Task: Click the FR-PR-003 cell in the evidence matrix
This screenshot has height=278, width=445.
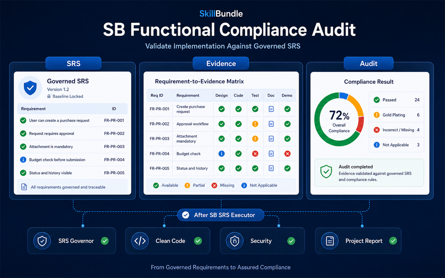Action: click(159, 138)
